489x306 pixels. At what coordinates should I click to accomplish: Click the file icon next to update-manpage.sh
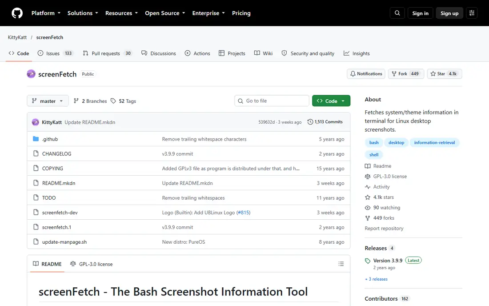[36, 242]
